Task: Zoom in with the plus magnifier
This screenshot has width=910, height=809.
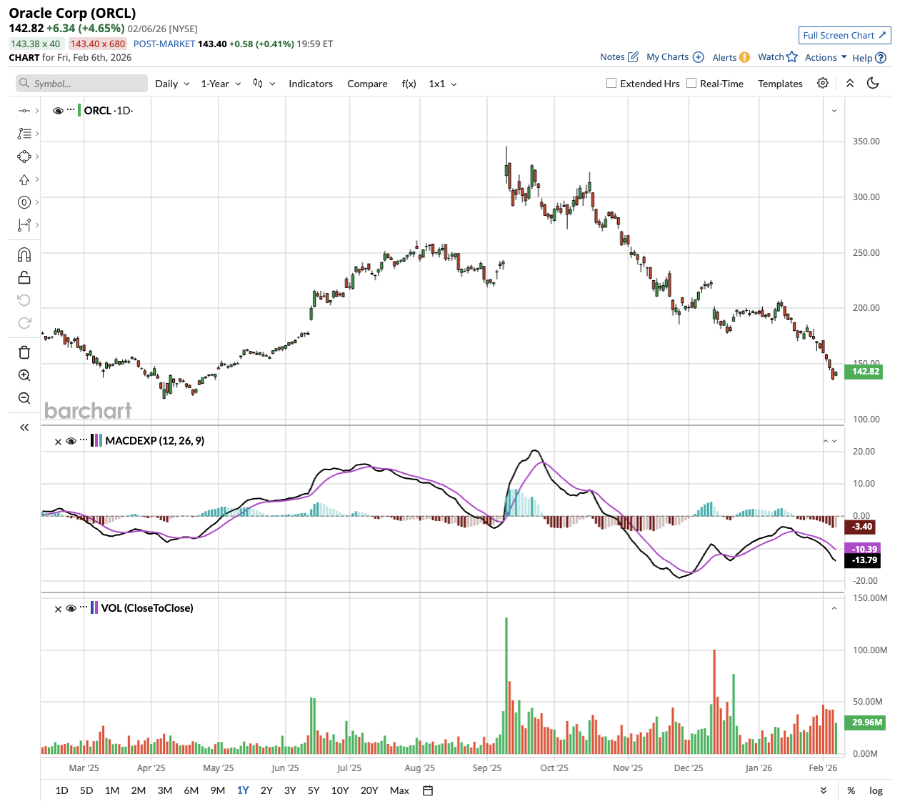Action: tap(24, 375)
